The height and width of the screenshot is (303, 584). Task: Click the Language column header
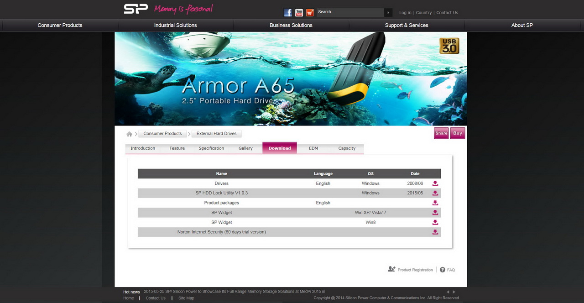click(323, 174)
